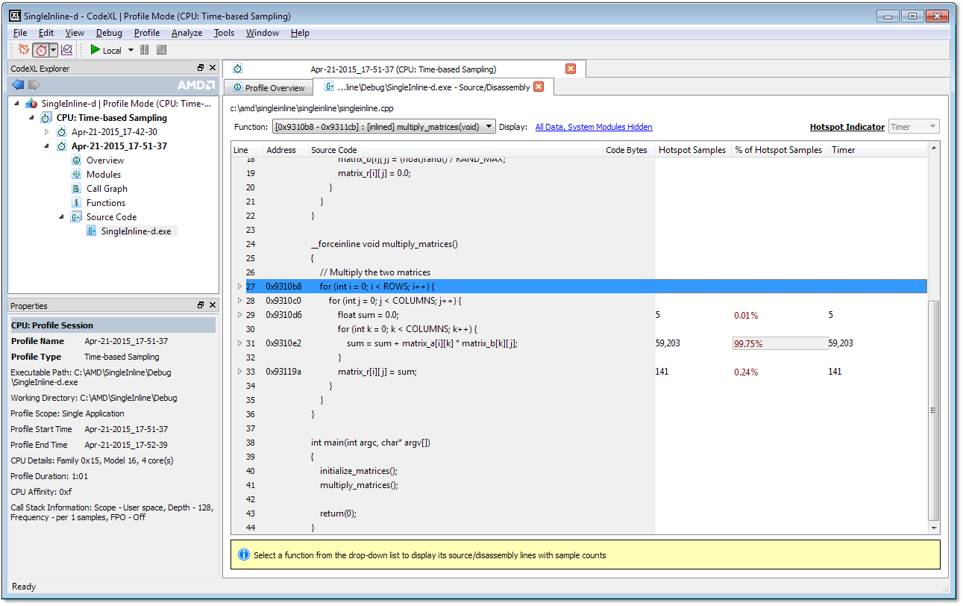Close the Properties panel
The width and height of the screenshot is (963, 606).
(213, 305)
